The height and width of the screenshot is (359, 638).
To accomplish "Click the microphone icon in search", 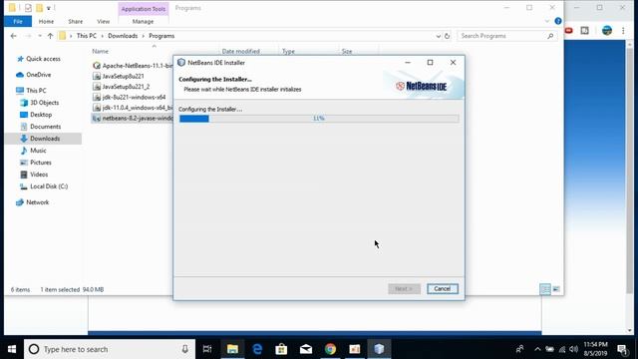I will tap(184, 349).
